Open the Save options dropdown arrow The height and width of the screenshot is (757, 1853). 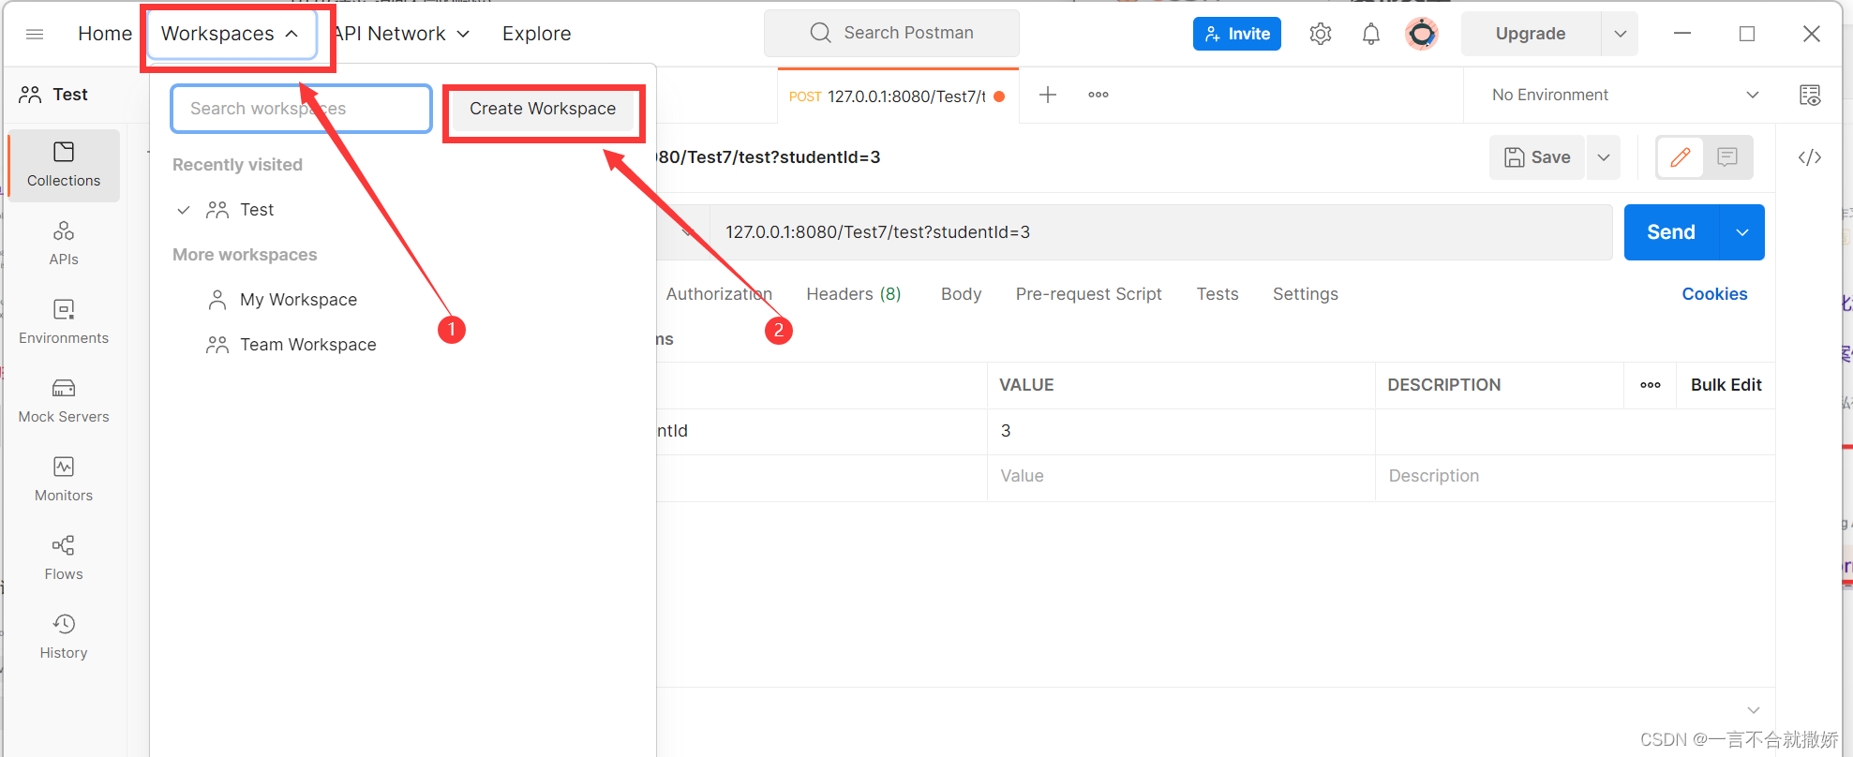click(x=1604, y=157)
